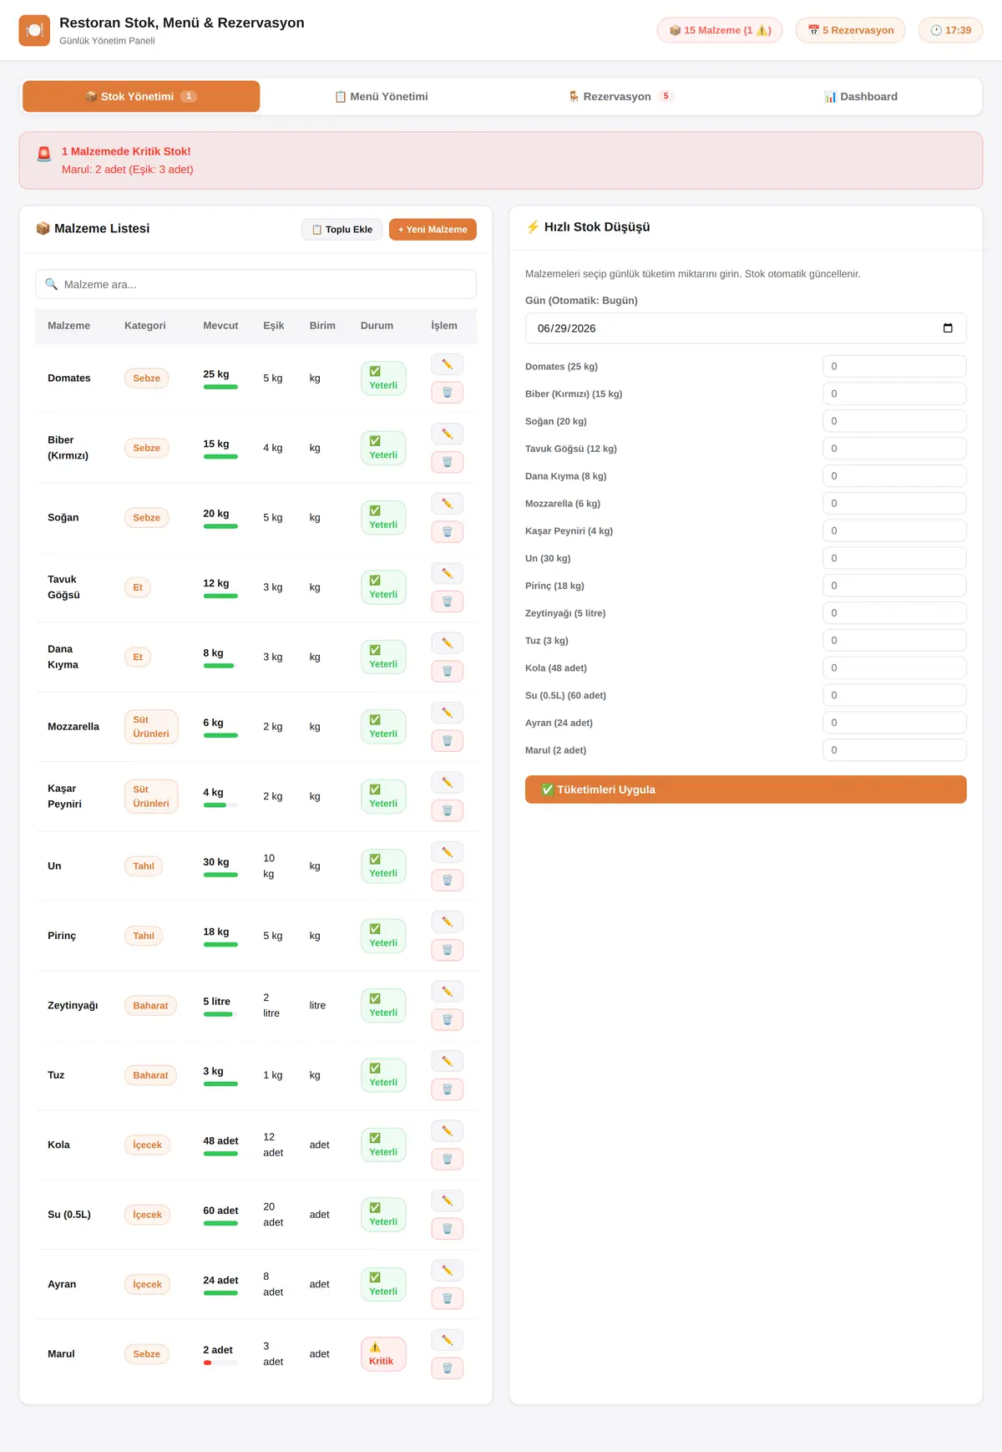Click the pencil edit icon for Mozzarella
The height and width of the screenshot is (1452, 1002).
[x=447, y=713]
